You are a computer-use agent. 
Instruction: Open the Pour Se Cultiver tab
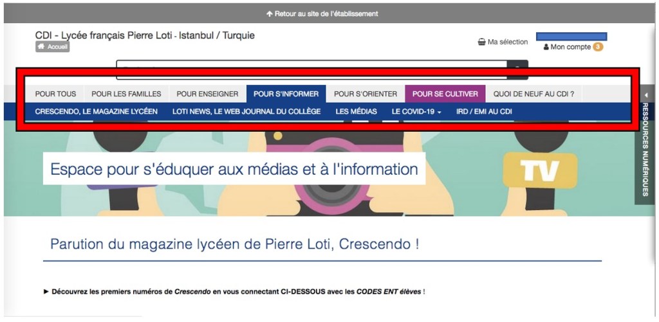445,94
